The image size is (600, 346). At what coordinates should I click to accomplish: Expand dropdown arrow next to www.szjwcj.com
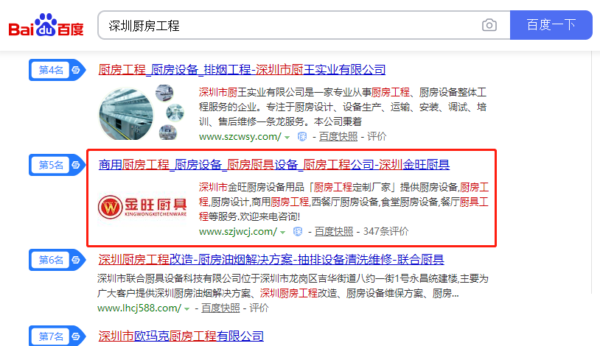(282, 233)
